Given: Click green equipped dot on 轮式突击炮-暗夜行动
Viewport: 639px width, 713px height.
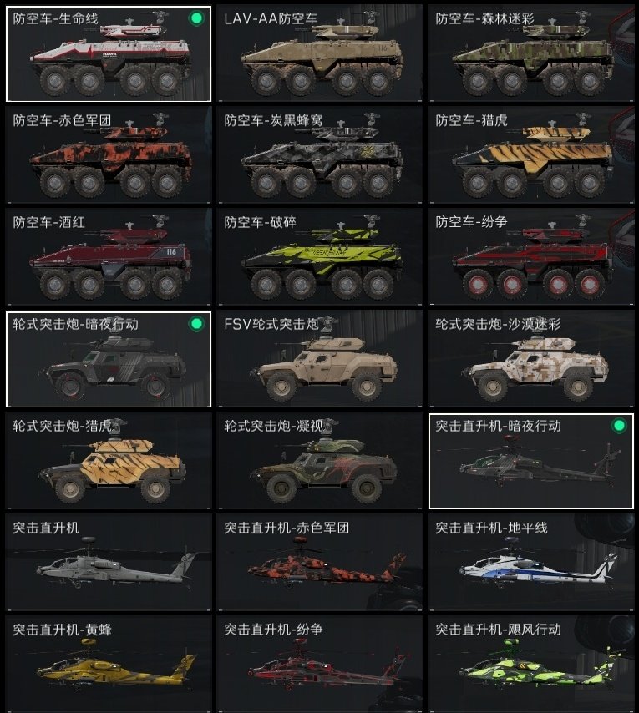Looking at the screenshot, I should pos(196,324).
